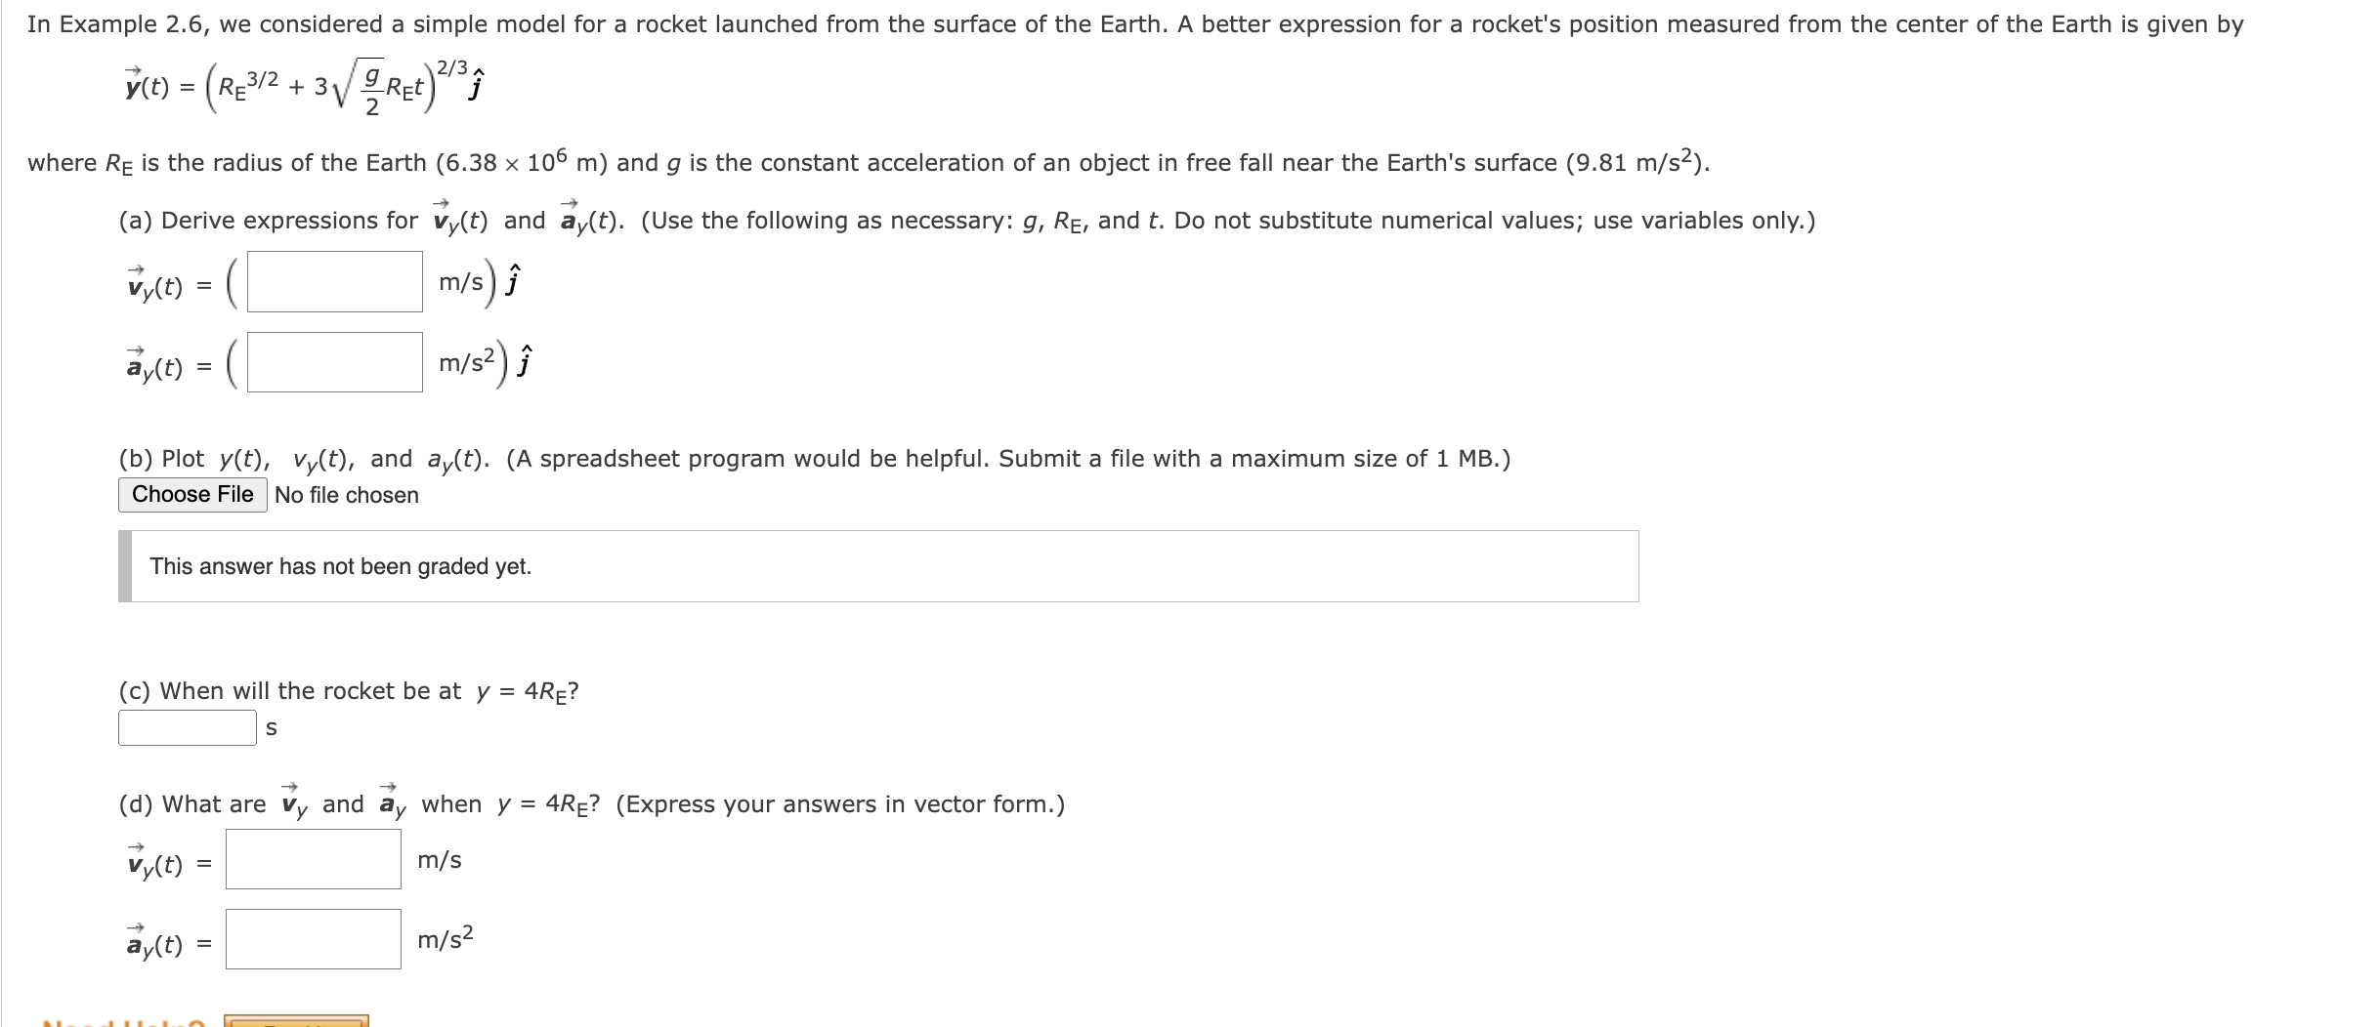Image resolution: width=2380 pixels, height=1027 pixels.
Task: Click the first blank box under part (a)
Action: (333, 282)
